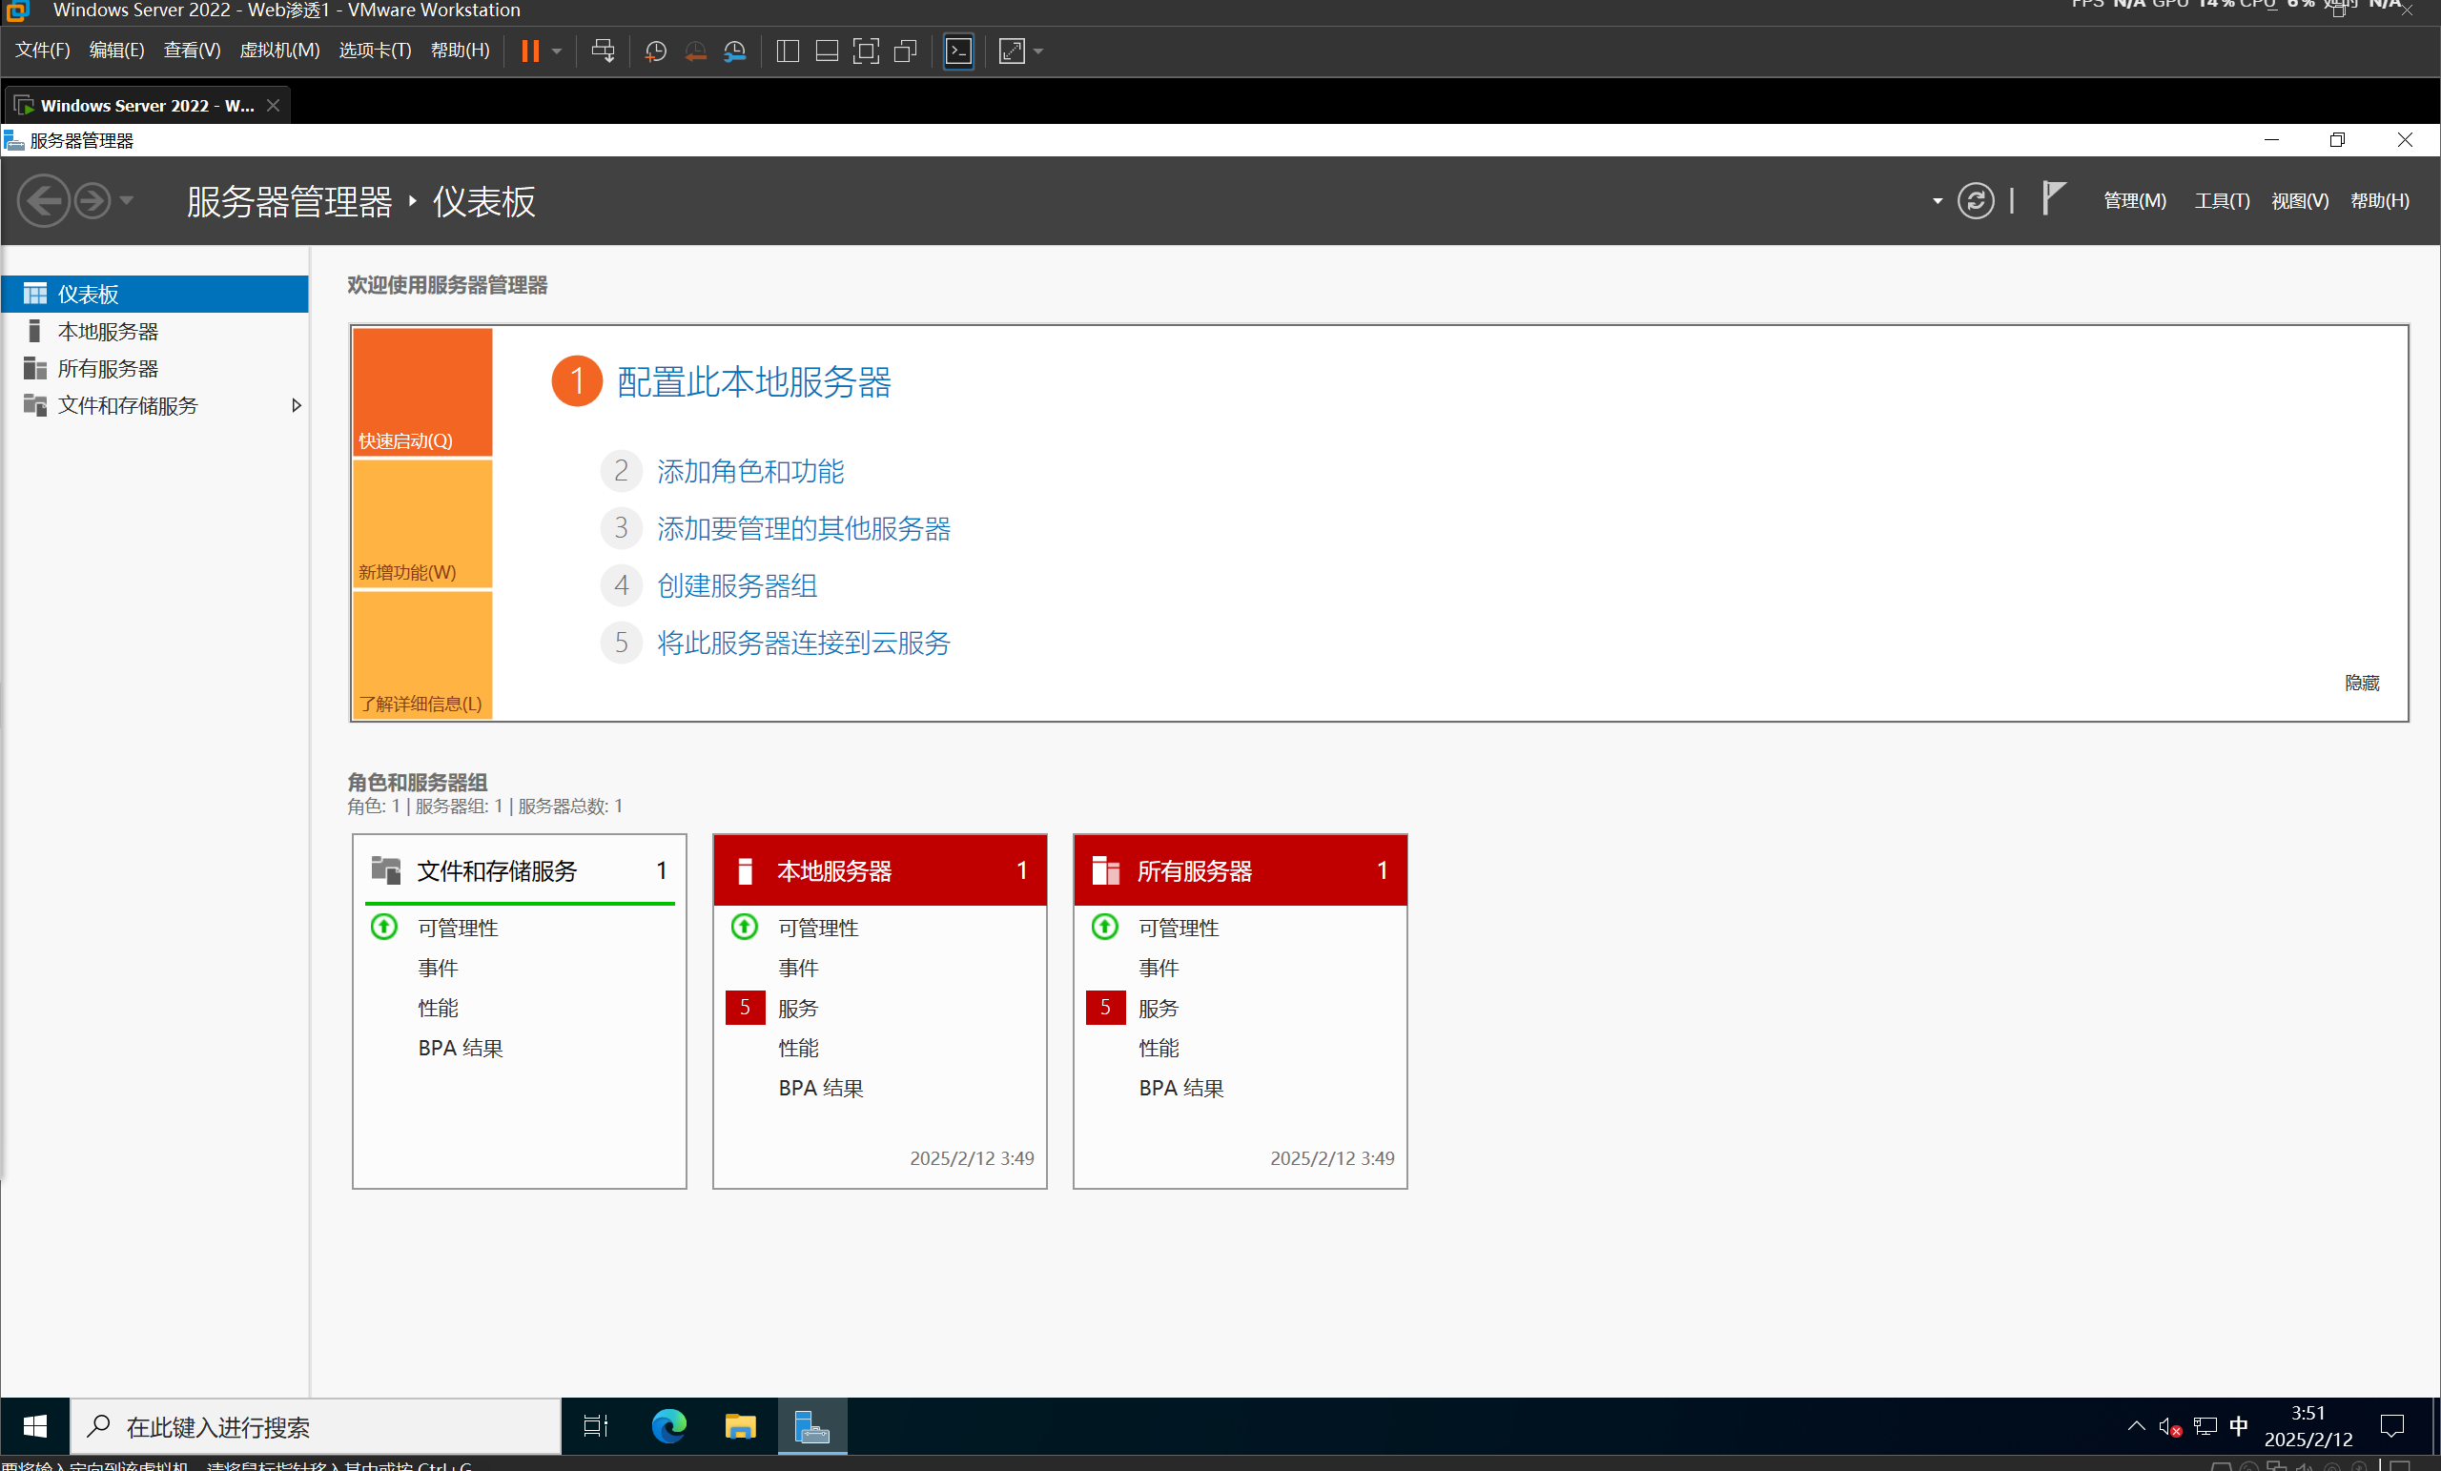Open the notifications flag in Server Manager
The width and height of the screenshot is (2441, 1471).
point(2053,199)
